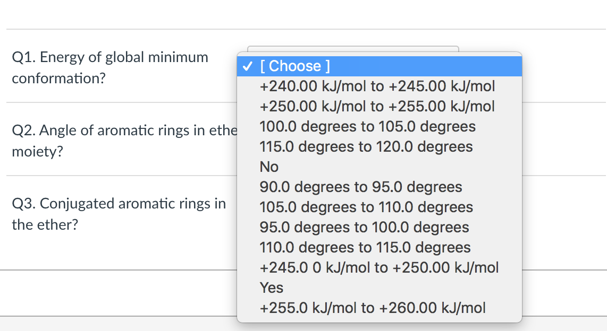The height and width of the screenshot is (331, 607).
Task: Pick 110.0 degrees to 115.0 degrees
Action: 365,247
